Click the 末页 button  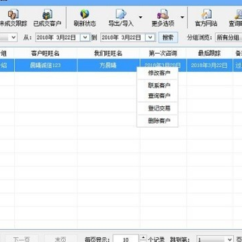click(x=61, y=239)
